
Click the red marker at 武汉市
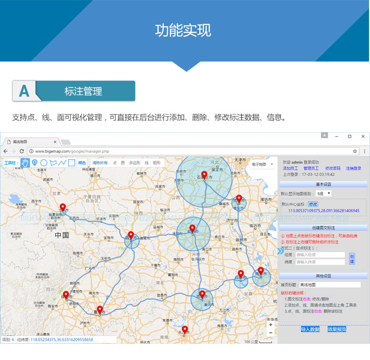[x=202, y=294]
